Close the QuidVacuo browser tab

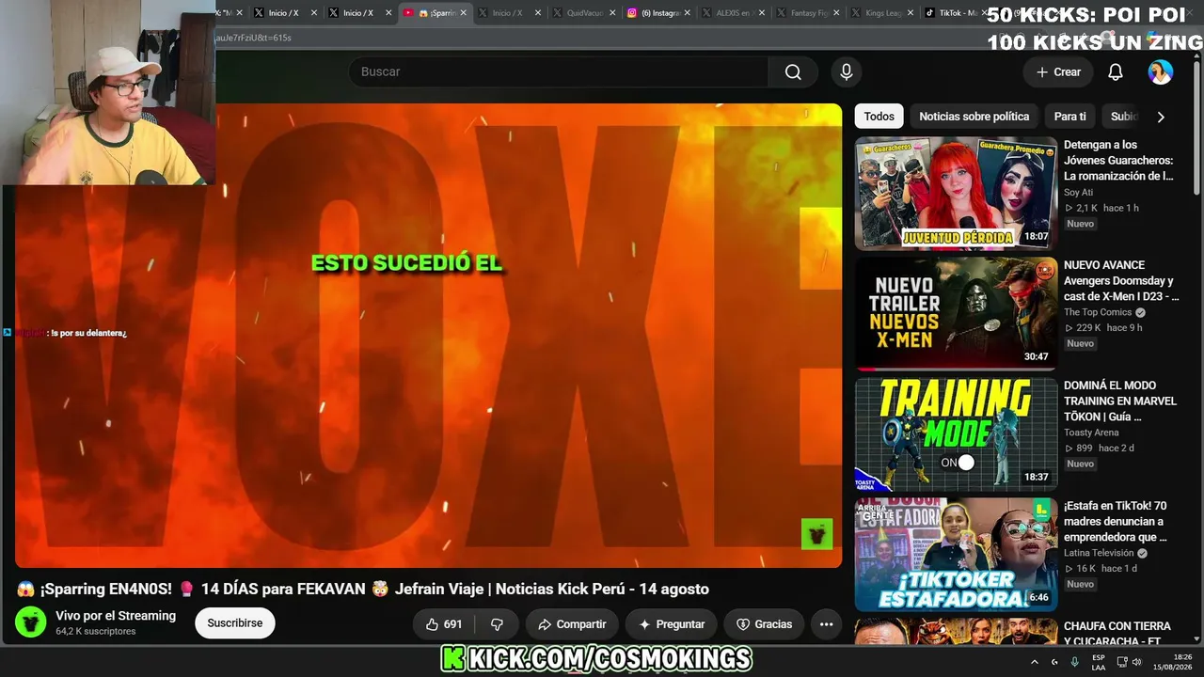click(x=612, y=13)
